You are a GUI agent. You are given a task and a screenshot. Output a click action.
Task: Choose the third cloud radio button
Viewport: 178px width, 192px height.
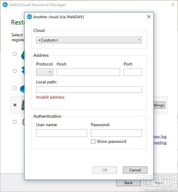point(15,88)
